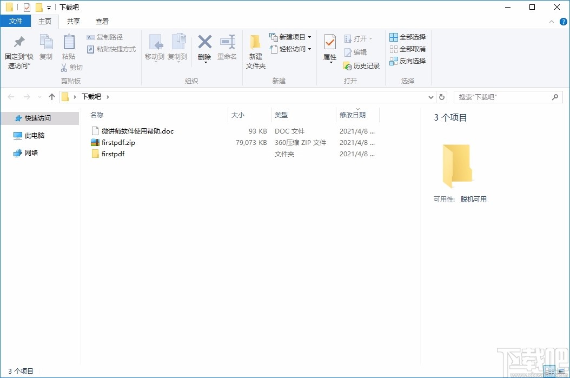
Task: Select all items via 全部选择
Action: click(407, 37)
